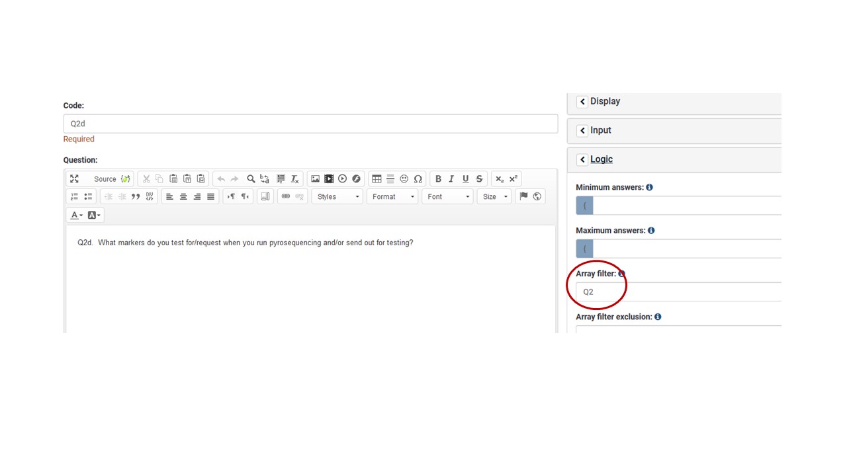Create a Div container
Image resolution: width=847 pixels, height=476 pixels.
click(150, 197)
